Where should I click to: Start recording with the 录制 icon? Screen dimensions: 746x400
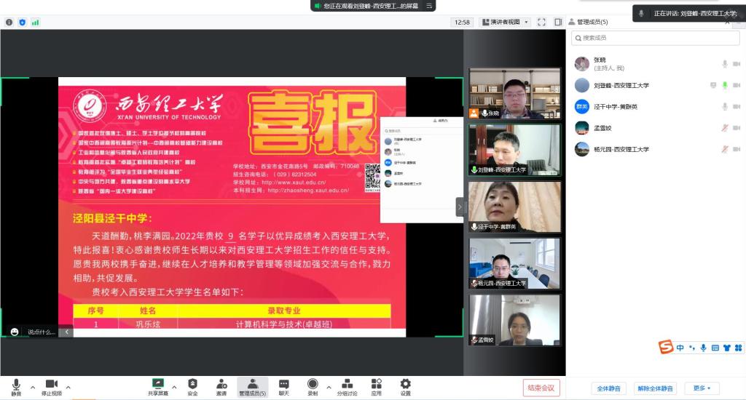(x=313, y=385)
